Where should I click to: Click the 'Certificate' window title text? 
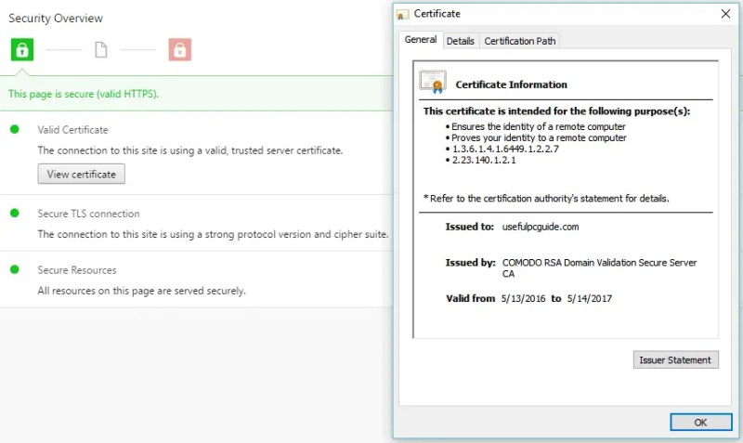point(437,14)
